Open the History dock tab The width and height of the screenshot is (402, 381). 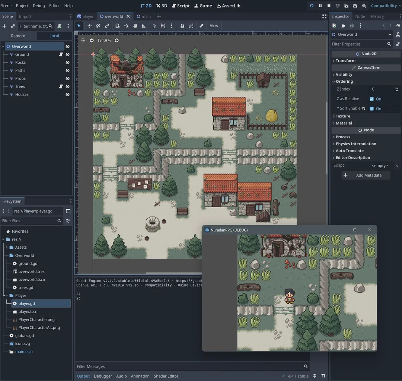pyautogui.click(x=377, y=16)
